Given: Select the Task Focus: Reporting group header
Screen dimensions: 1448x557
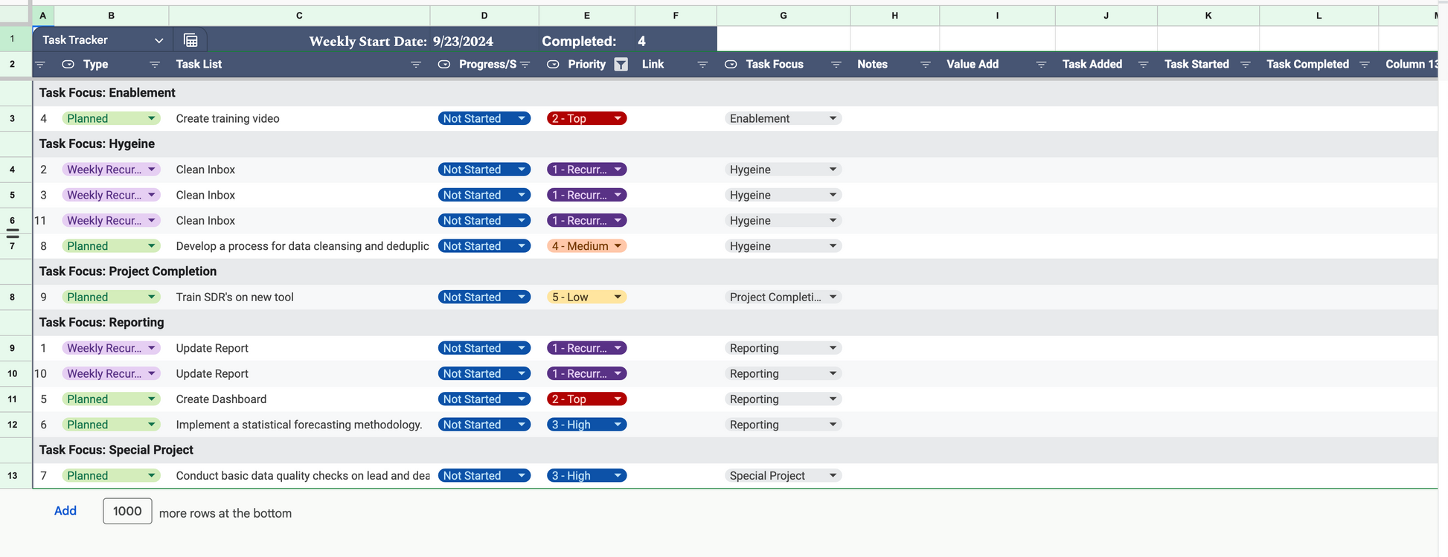Looking at the screenshot, I should click(x=102, y=323).
